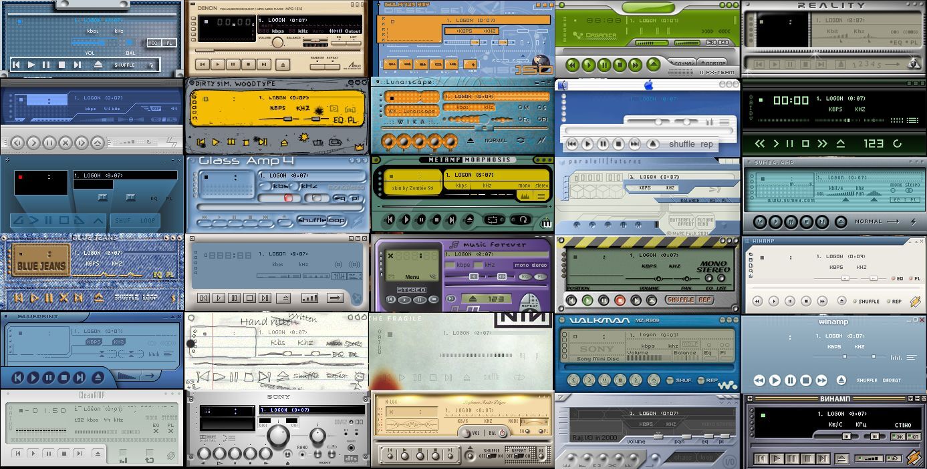Image resolution: width=927 pixels, height=469 pixels.
Task: Open EQ in the Dirty Sim Woodtype skin
Action: (x=339, y=119)
